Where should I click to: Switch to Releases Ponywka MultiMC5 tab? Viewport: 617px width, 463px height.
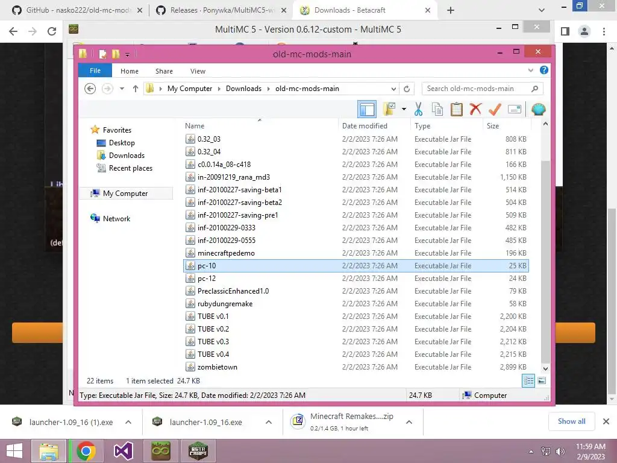[x=222, y=10]
